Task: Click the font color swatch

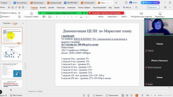Action: pyautogui.click(x=81, y=17)
